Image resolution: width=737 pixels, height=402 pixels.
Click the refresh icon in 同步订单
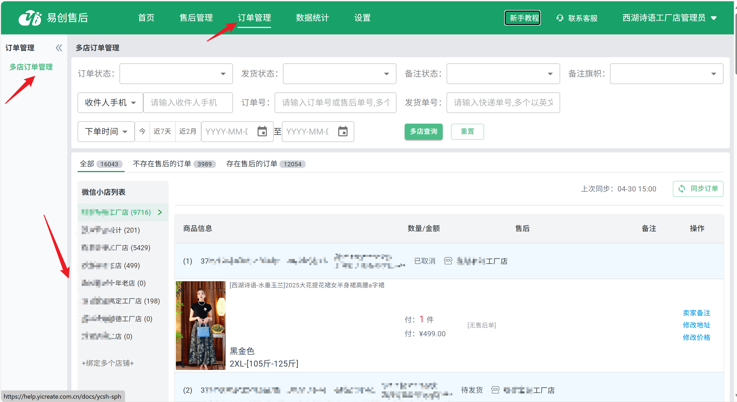tap(682, 189)
